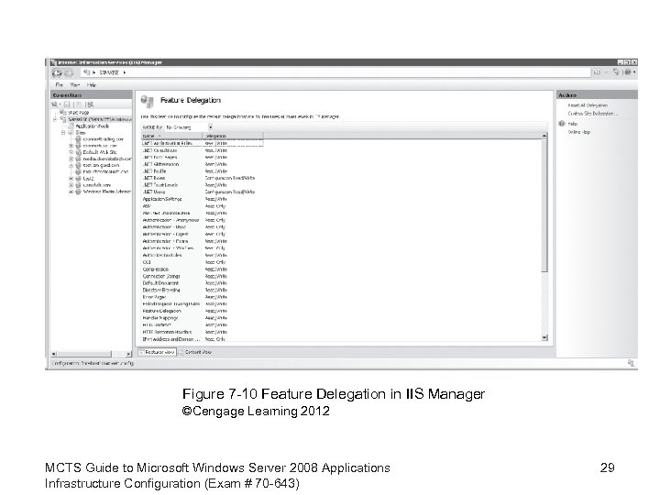Open the Group by No Grouping dropdown

click(x=210, y=127)
